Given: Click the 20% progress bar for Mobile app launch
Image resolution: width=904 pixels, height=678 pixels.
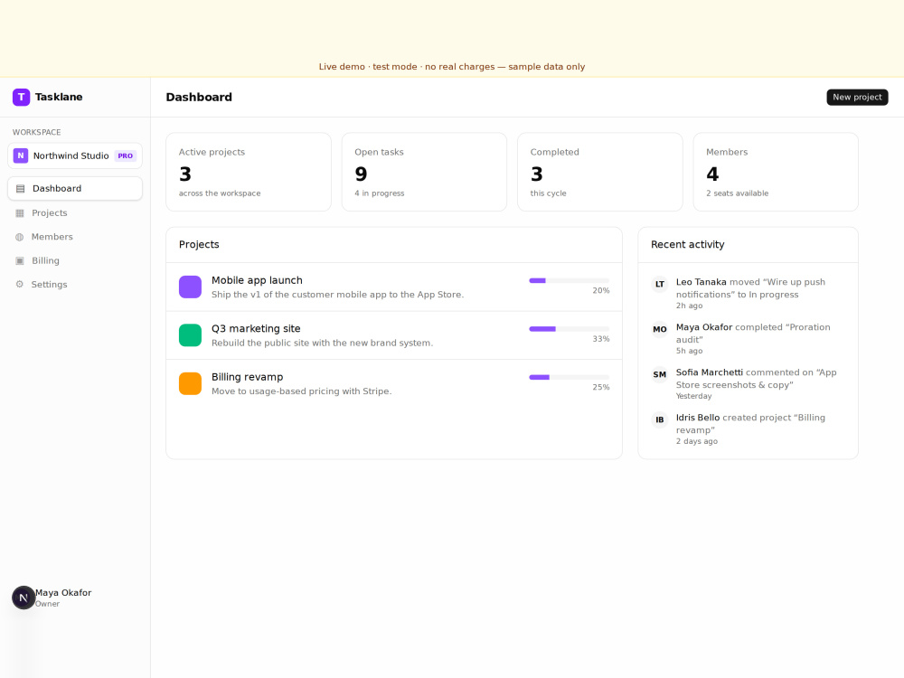Looking at the screenshot, I should [x=569, y=281].
